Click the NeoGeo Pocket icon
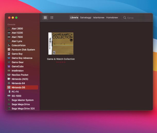Viewport: 157px width, 133px height. 9,75
